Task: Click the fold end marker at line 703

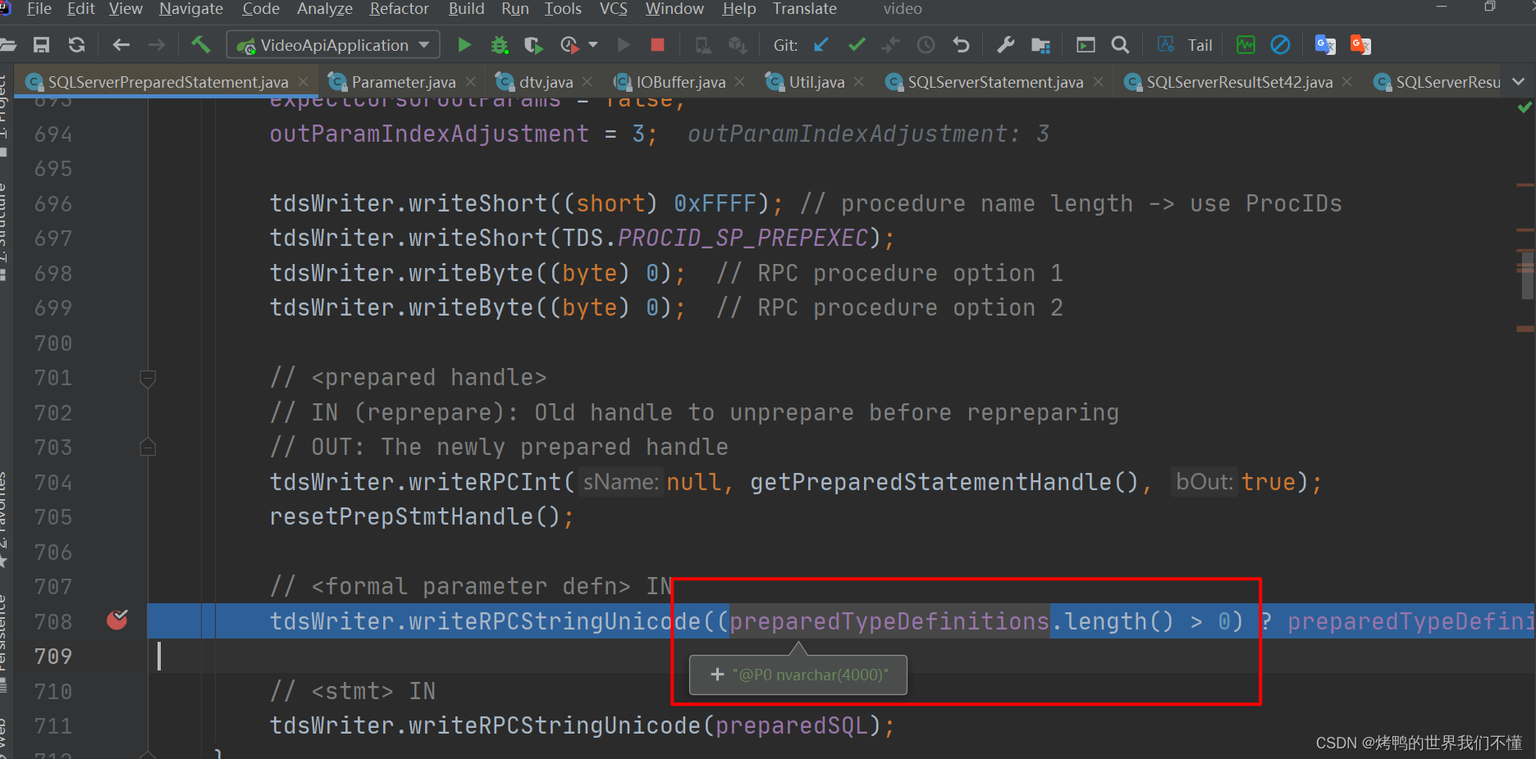Action: [148, 447]
